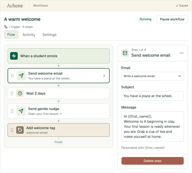Open the three-dot step options menu

182,53
